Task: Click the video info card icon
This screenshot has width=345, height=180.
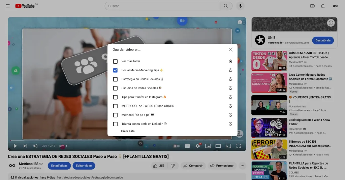Action: (240, 22)
